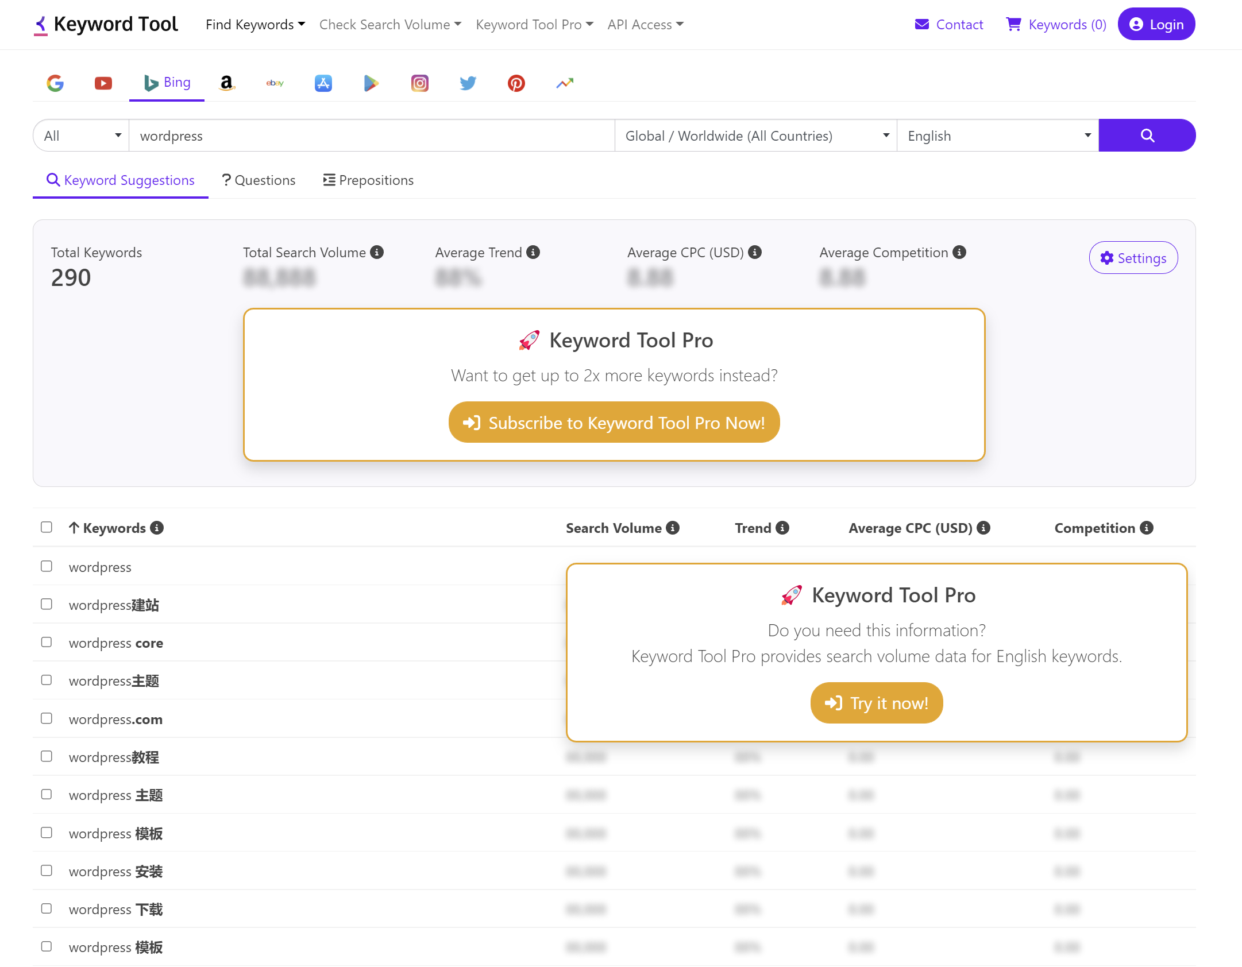Open the Global / Worldwide country dropdown
Viewport: 1242px width, 967px height.
755,136
